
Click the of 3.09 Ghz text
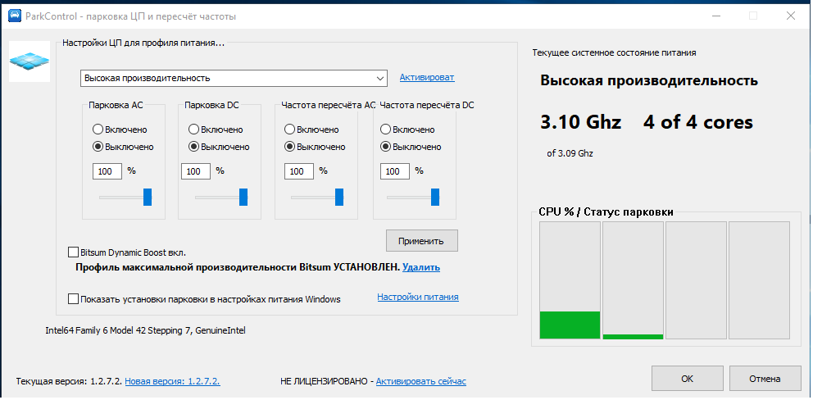[x=570, y=153]
